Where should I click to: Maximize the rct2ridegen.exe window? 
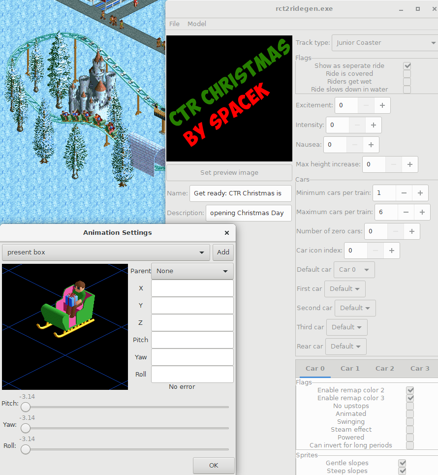418,9
